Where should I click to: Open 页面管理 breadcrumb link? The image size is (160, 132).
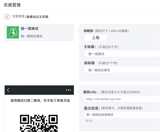click(18, 16)
